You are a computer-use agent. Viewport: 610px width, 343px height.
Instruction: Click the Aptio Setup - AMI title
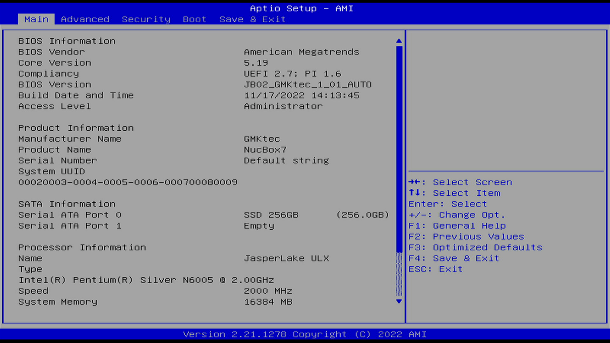pos(302,8)
